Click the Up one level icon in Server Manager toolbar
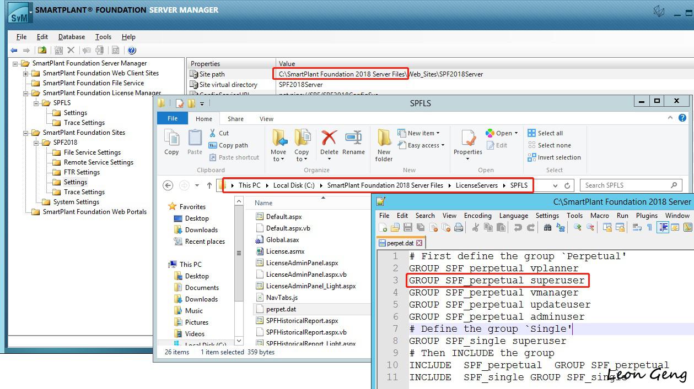The width and height of the screenshot is (694, 389). point(42,50)
